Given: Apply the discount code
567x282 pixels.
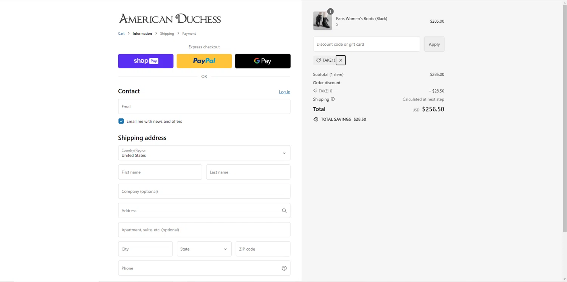Looking at the screenshot, I should [x=434, y=44].
